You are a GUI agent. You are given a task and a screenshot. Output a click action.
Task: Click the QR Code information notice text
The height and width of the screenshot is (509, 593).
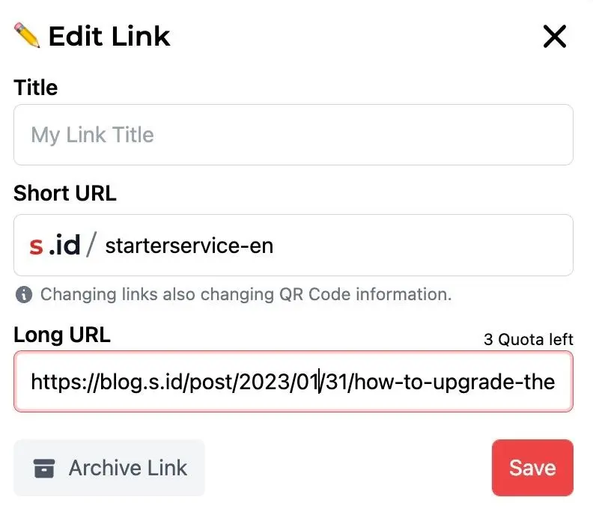click(246, 294)
